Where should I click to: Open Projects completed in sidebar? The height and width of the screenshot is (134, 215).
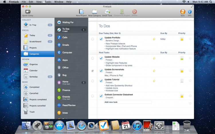38,100
